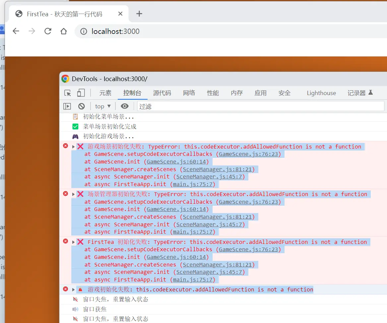The image size is (387, 323).
Task: Toggle the live expression eye icon
Action: 125,106
